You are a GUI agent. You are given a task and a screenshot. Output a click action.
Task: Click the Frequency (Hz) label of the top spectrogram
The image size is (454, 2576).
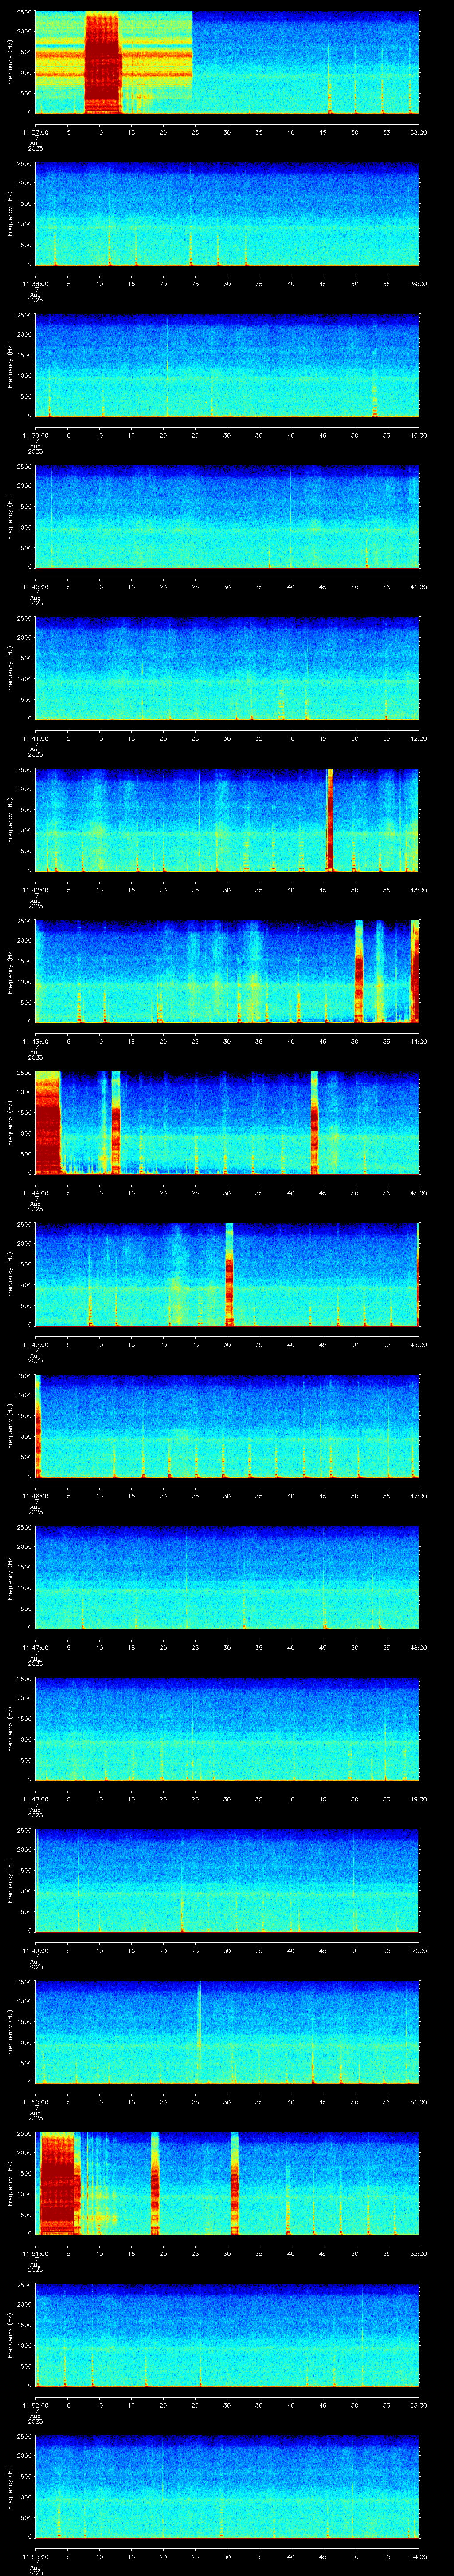[x=11, y=62]
